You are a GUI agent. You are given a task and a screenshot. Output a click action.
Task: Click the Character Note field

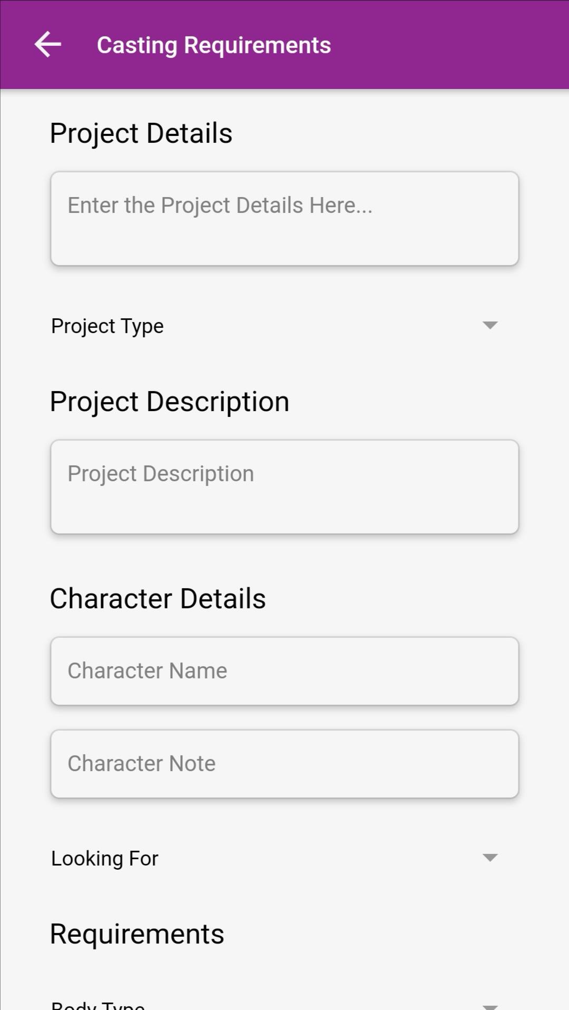pos(284,764)
